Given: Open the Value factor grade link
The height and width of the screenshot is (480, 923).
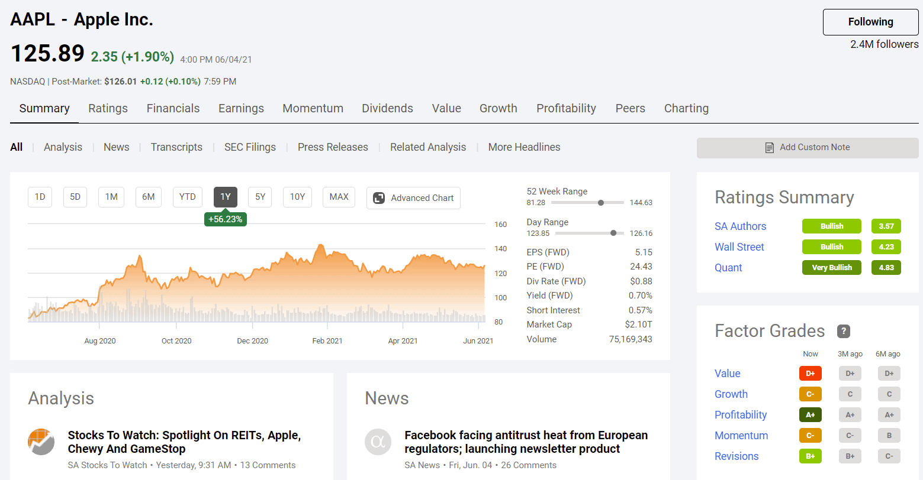Looking at the screenshot, I should (x=727, y=374).
